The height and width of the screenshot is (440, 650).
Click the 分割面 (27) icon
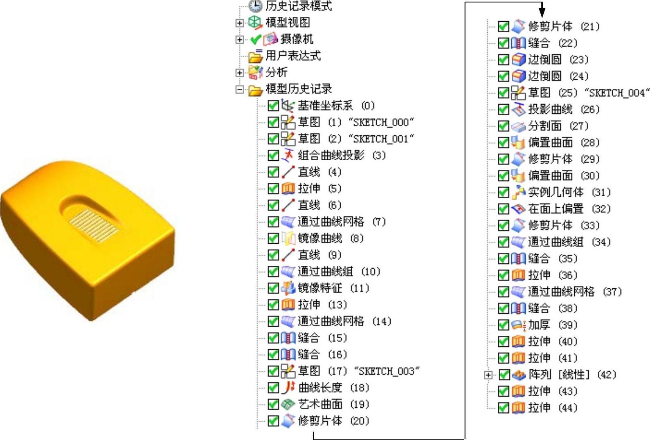coord(518,126)
